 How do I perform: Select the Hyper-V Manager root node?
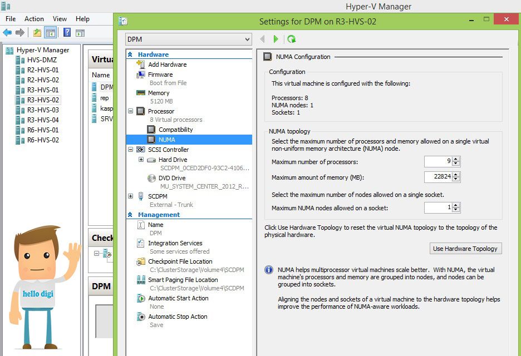(x=43, y=50)
